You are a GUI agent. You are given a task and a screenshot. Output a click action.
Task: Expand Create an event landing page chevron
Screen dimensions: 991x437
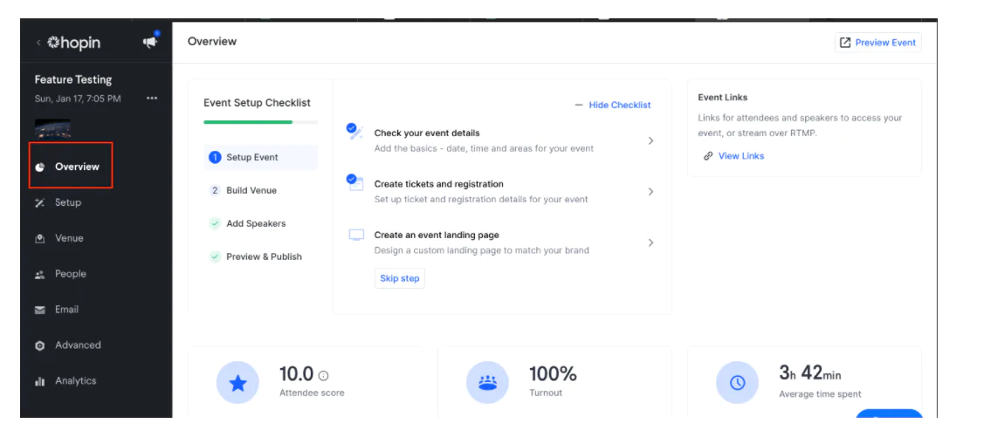click(x=651, y=242)
